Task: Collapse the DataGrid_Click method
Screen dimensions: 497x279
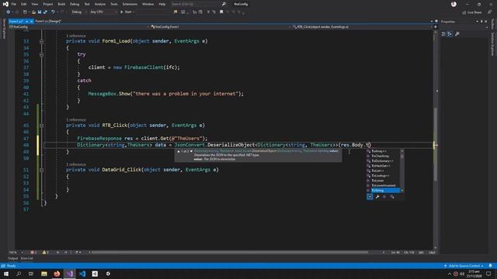Action: click(x=41, y=170)
